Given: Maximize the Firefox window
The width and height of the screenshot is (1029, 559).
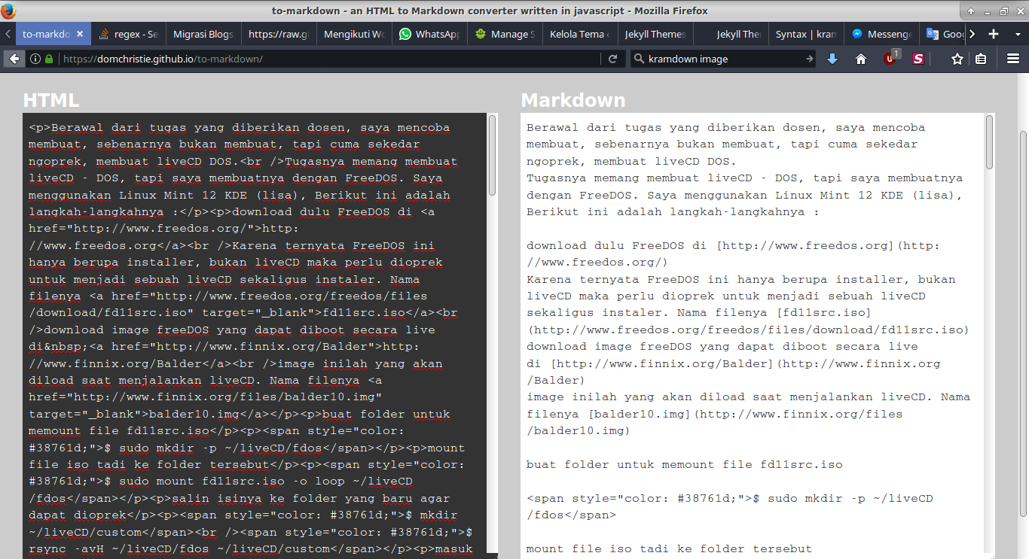Looking at the screenshot, I should click(x=1003, y=11).
